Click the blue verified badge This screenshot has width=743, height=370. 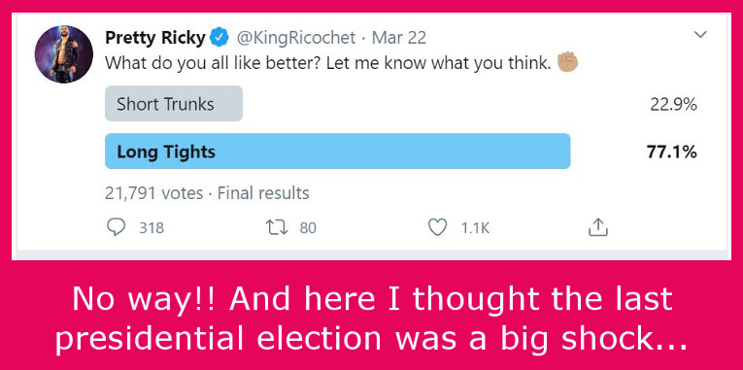point(220,38)
